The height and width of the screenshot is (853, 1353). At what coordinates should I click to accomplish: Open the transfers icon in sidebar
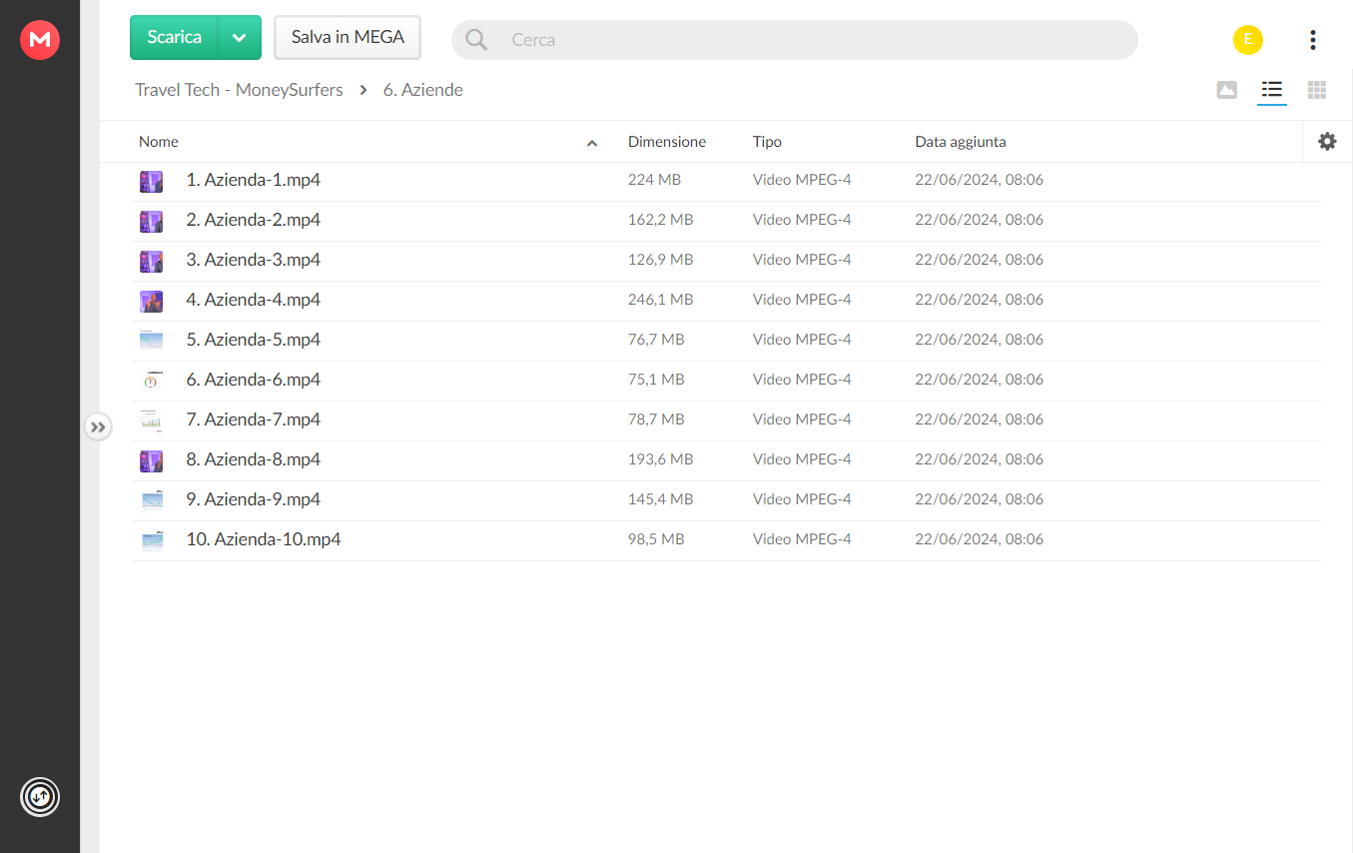[40, 796]
